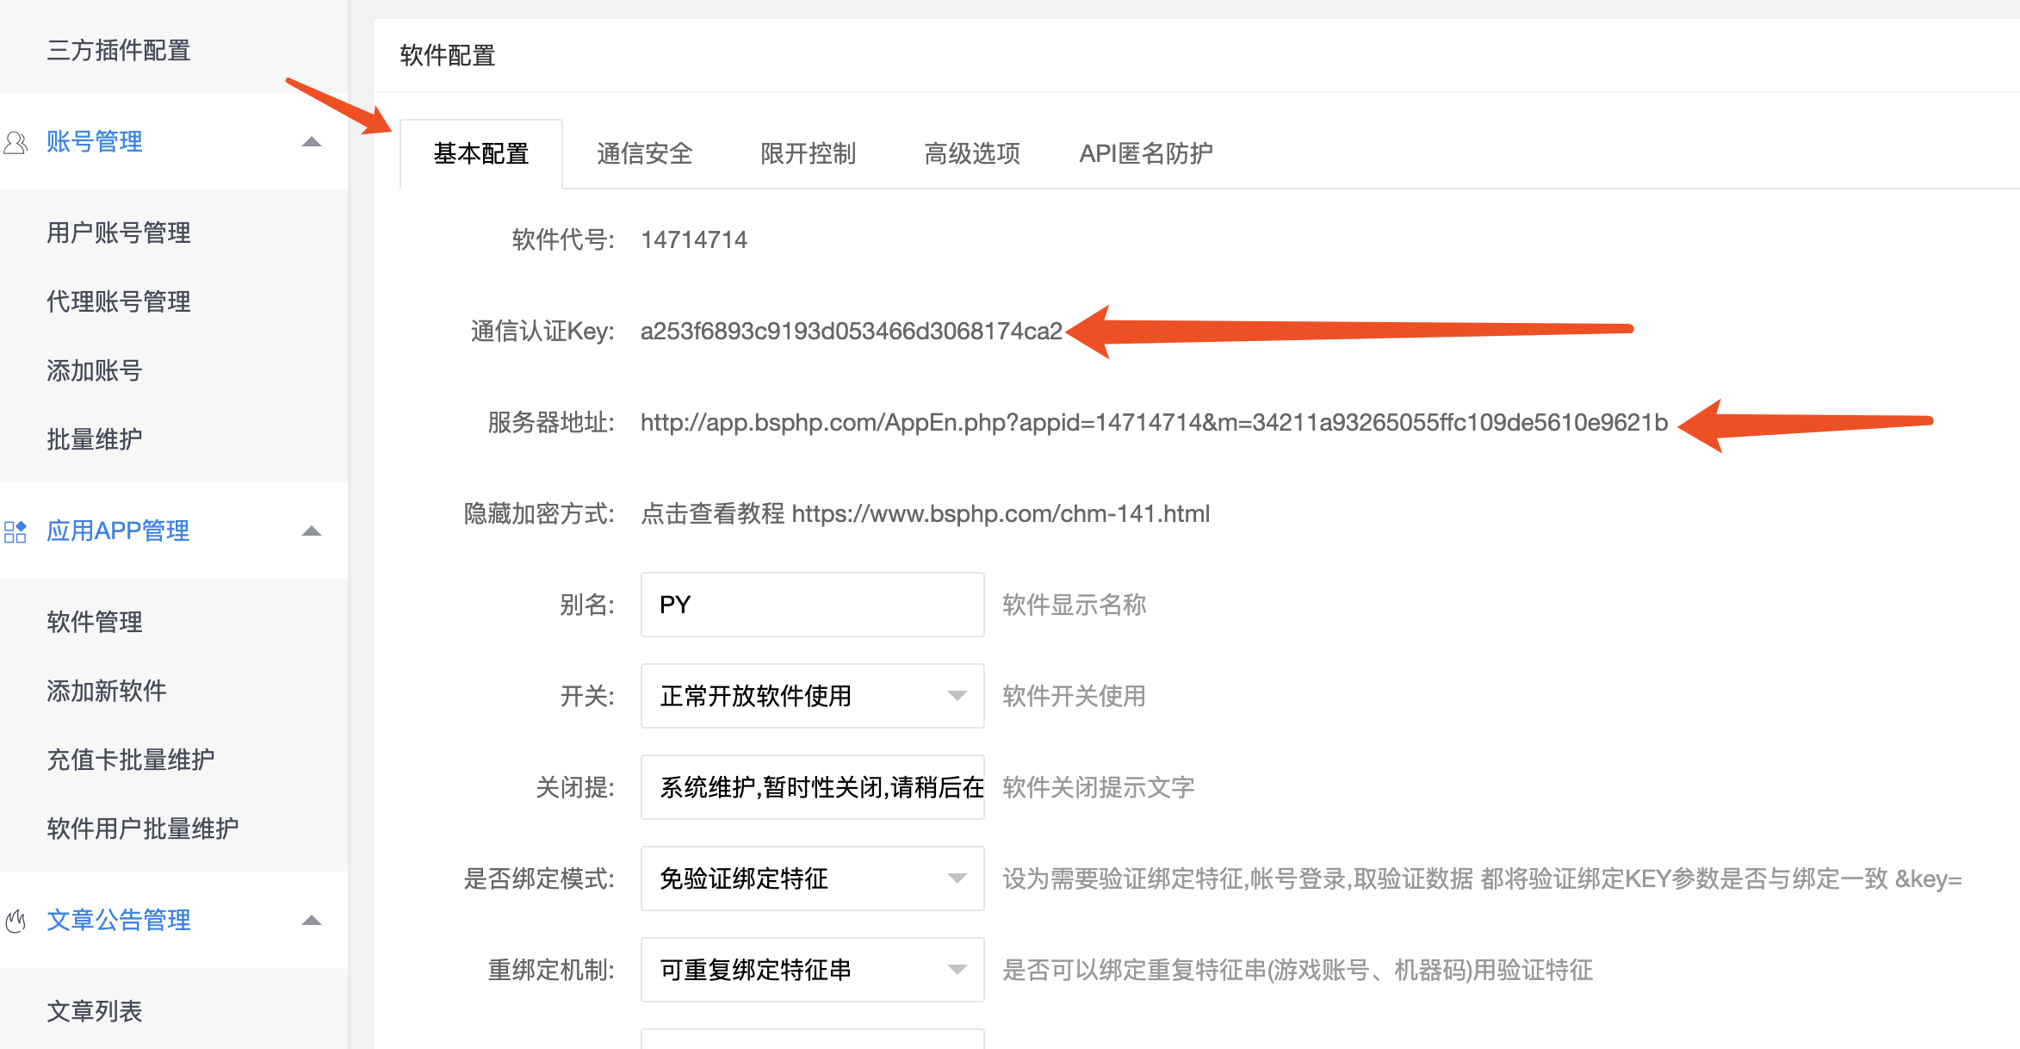Image resolution: width=2020 pixels, height=1049 pixels.
Task: Click the 软件开关使用 hint text
Action: pos(1075,697)
